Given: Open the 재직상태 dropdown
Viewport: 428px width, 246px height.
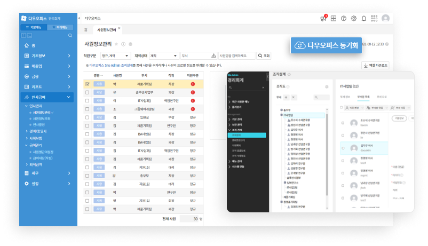Looking at the screenshot, I should tap(164, 55).
